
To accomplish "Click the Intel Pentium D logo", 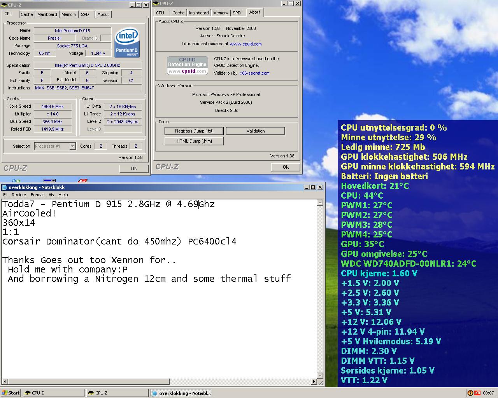I will point(127,42).
